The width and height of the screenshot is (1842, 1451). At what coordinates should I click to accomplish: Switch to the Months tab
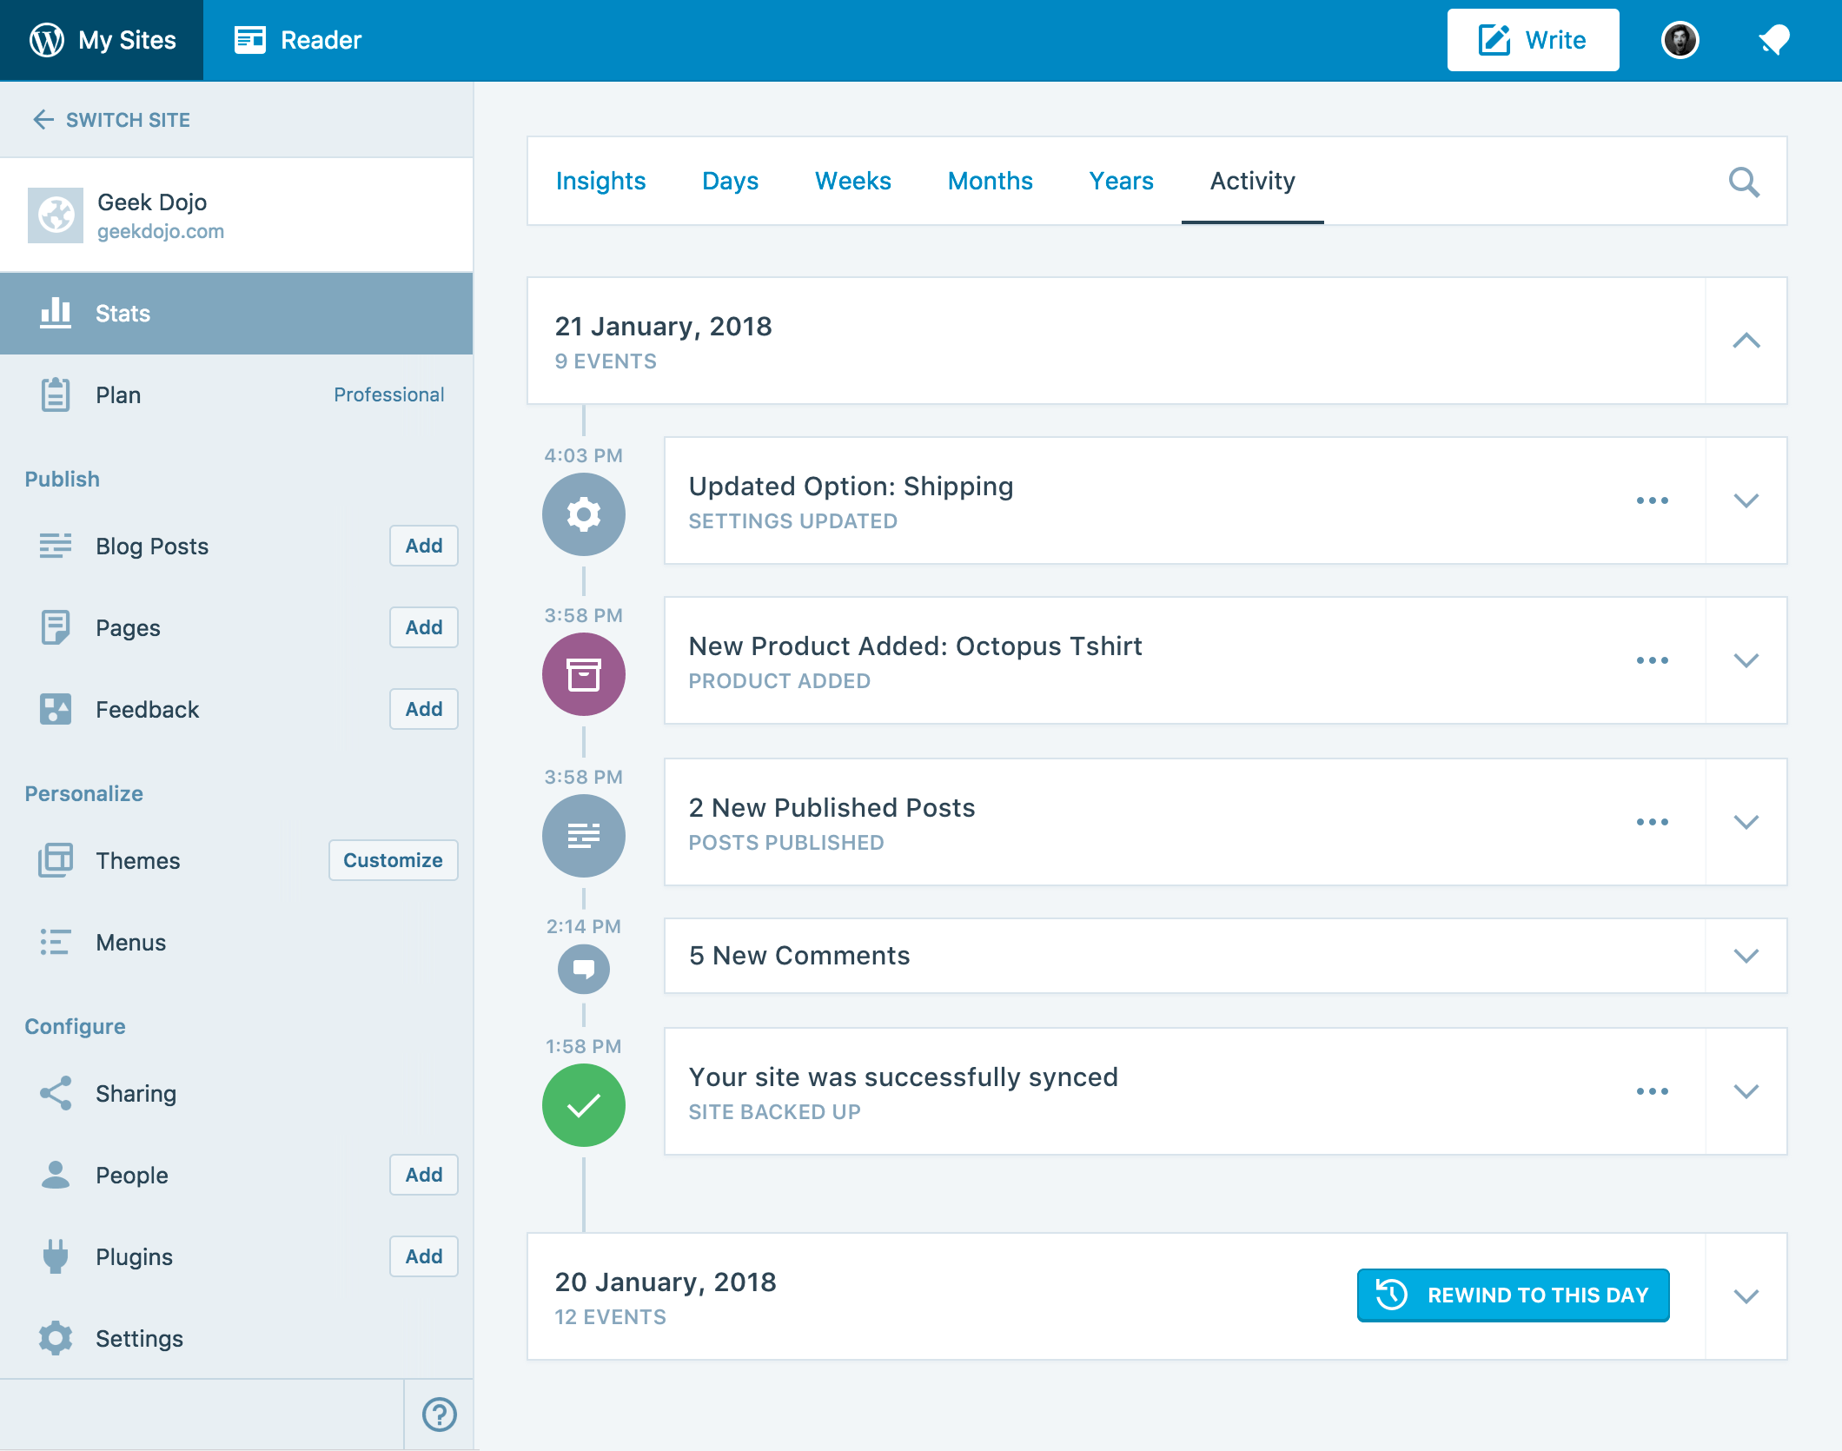coord(990,181)
